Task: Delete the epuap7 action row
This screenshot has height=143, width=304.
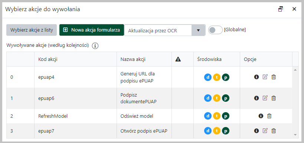Action: [x=273, y=131]
